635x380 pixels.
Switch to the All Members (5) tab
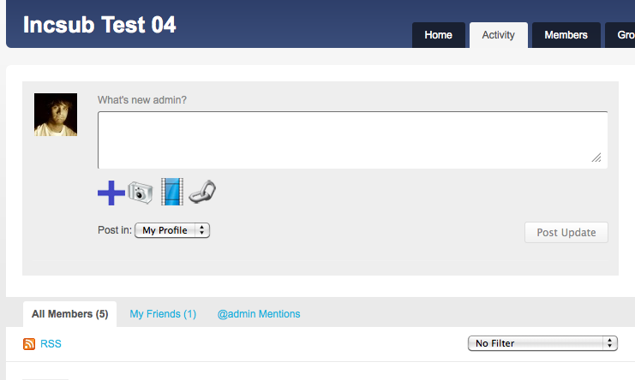[x=70, y=314]
